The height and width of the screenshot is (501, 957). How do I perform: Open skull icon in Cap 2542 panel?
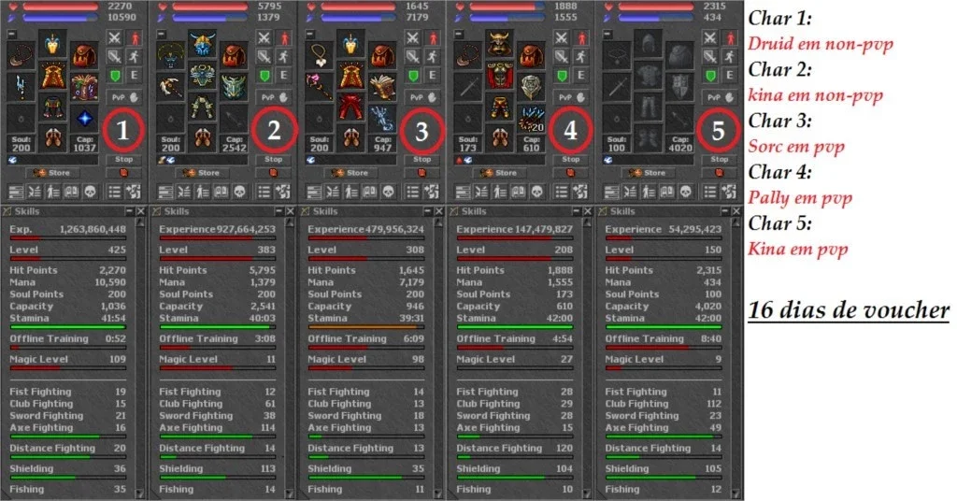pyautogui.click(x=240, y=193)
